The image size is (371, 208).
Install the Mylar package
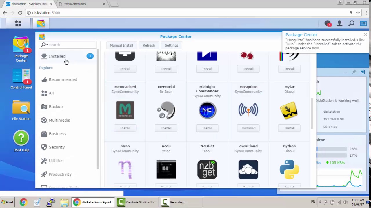click(x=289, y=128)
